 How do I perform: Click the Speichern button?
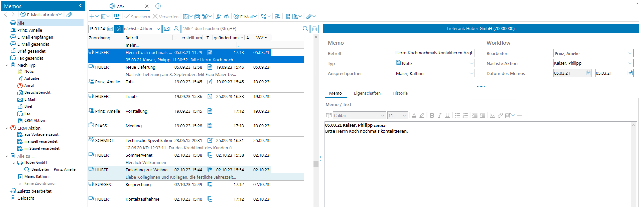(x=137, y=17)
